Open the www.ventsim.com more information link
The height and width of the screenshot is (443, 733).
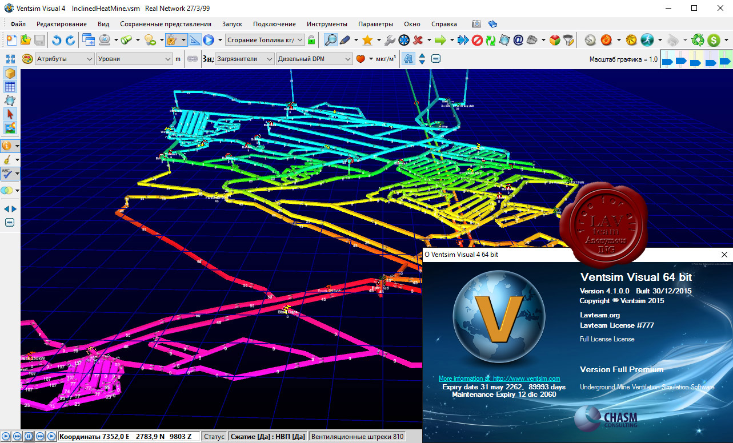click(499, 378)
